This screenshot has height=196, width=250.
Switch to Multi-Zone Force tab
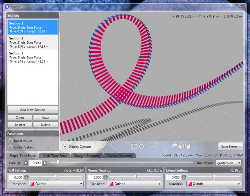point(55,156)
